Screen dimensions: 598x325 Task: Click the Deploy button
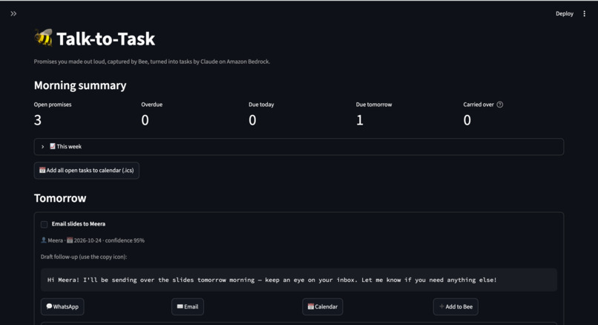tap(565, 14)
